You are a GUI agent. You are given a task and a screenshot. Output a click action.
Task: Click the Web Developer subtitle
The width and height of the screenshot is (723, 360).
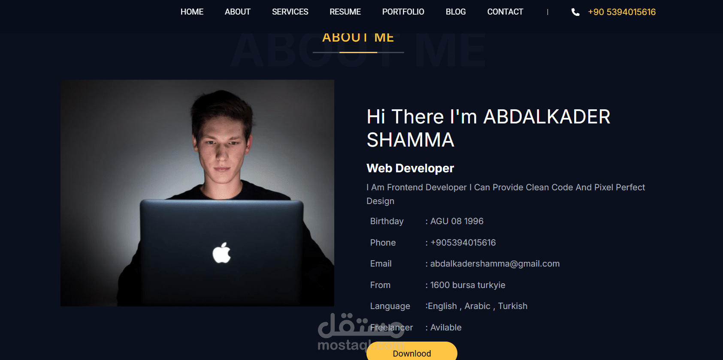click(410, 168)
